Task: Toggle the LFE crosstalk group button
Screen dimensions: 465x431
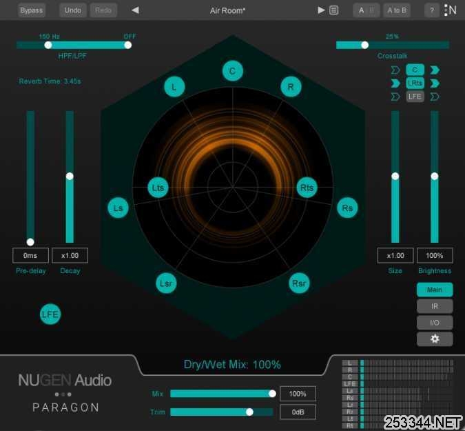Action: (x=415, y=97)
